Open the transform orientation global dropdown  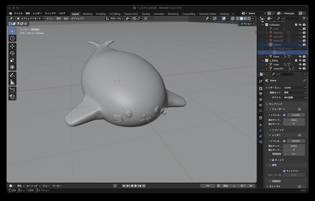(115, 19)
